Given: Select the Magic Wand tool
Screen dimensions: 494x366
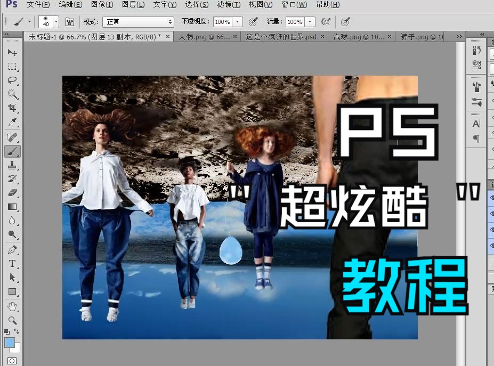Looking at the screenshot, I should [12, 94].
